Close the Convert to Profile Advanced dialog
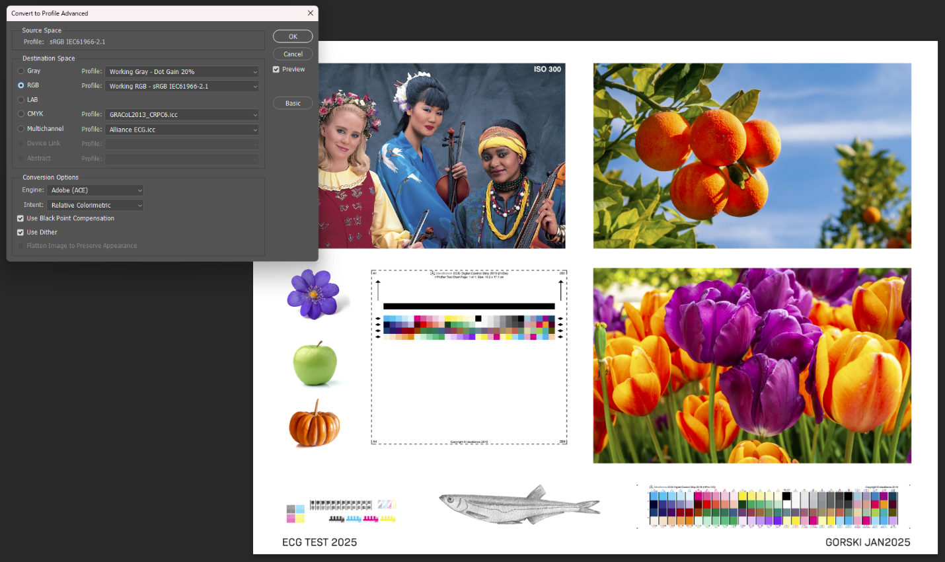This screenshot has width=945, height=562. pos(310,13)
